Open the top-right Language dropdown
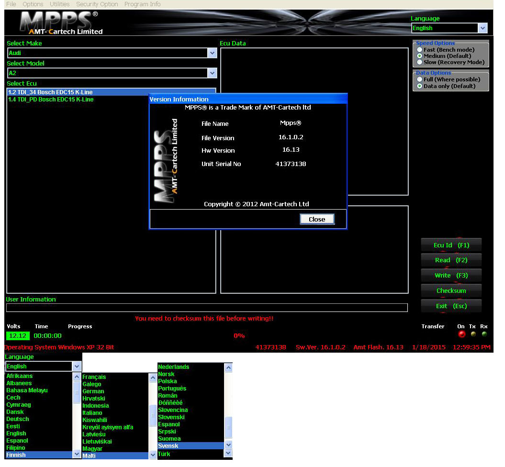Viewport: 505px width, 467px height. pyautogui.click(x=483, y=28)
